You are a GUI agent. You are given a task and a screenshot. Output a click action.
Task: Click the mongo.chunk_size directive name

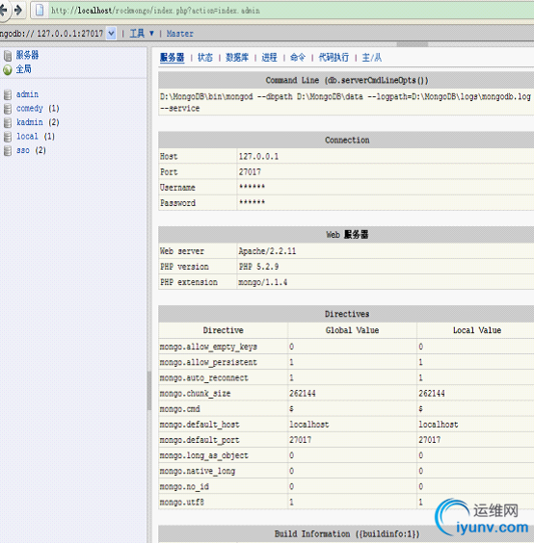click(196, 394)
